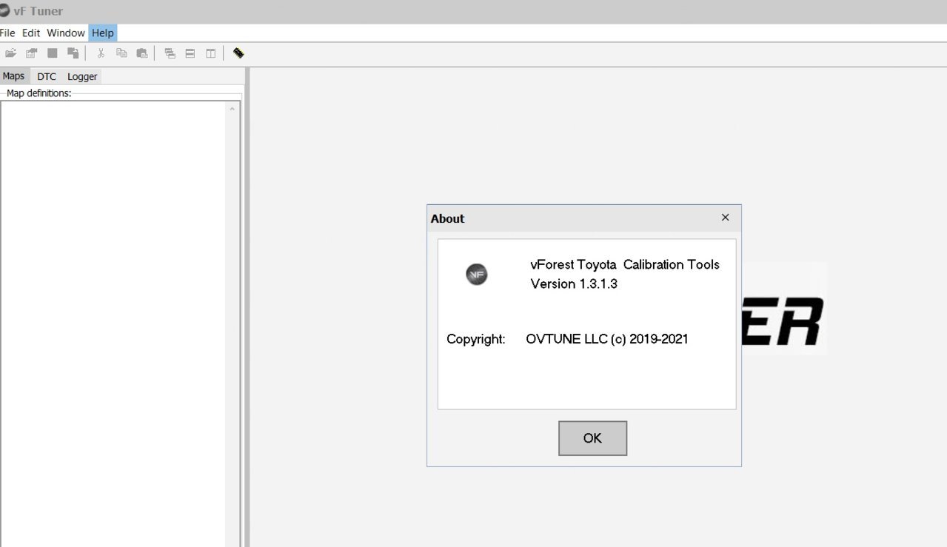Open the File menu
Screen dimensions: 947x547
pyautogui.click(x=7, y=33)
